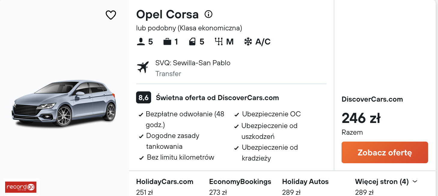Click the Zobacz ofertę button

click(385, 152)
